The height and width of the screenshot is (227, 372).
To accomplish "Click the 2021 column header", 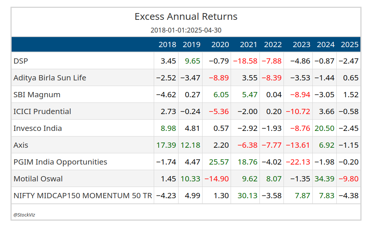I will (x=248, y=45).
